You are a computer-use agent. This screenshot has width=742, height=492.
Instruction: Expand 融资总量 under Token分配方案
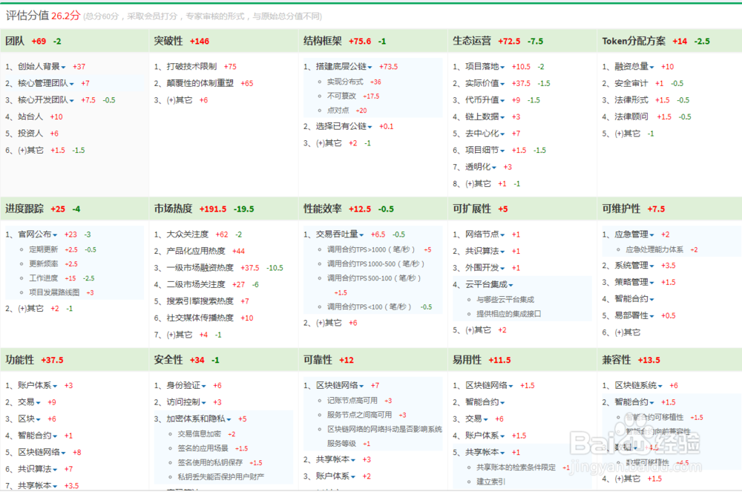point(651,68)
